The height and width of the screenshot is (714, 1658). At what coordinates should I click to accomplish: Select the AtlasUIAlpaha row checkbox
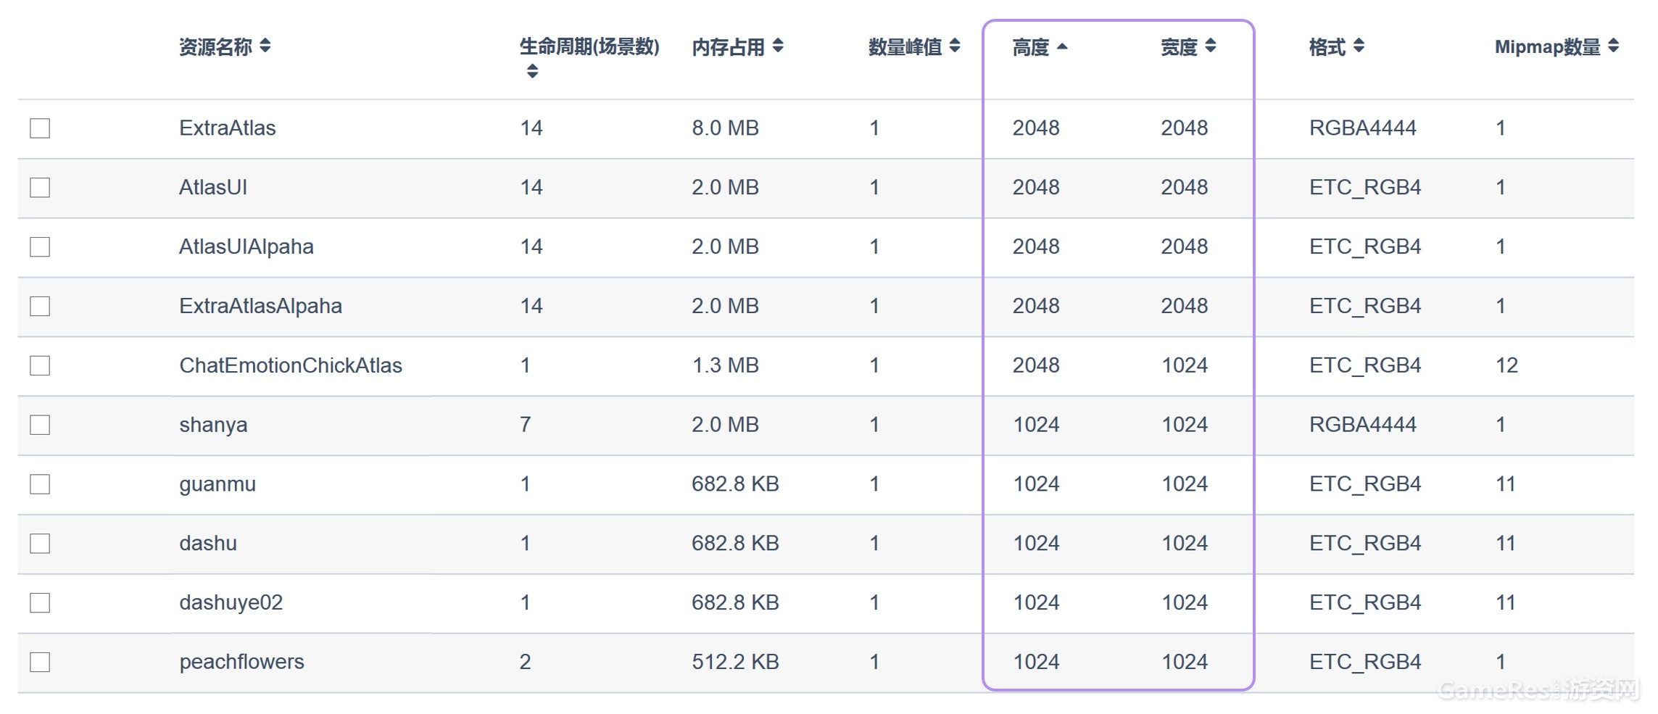point(40,247)
